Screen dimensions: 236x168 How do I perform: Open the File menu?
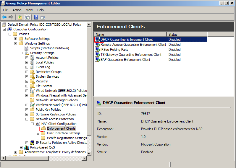[x=5, y=10]
